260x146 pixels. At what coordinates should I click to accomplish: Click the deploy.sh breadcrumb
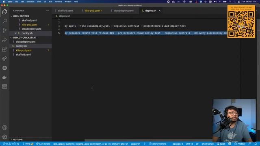point(63,16)
